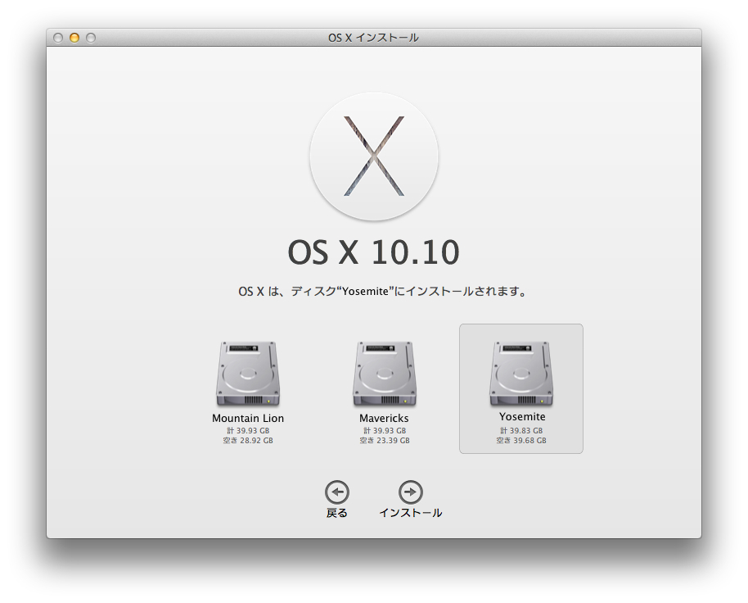The height and width of the screenshot is (603, 748).
Task: Click the install arrow icon (インストール)
Action: click(x=410, y=492)
